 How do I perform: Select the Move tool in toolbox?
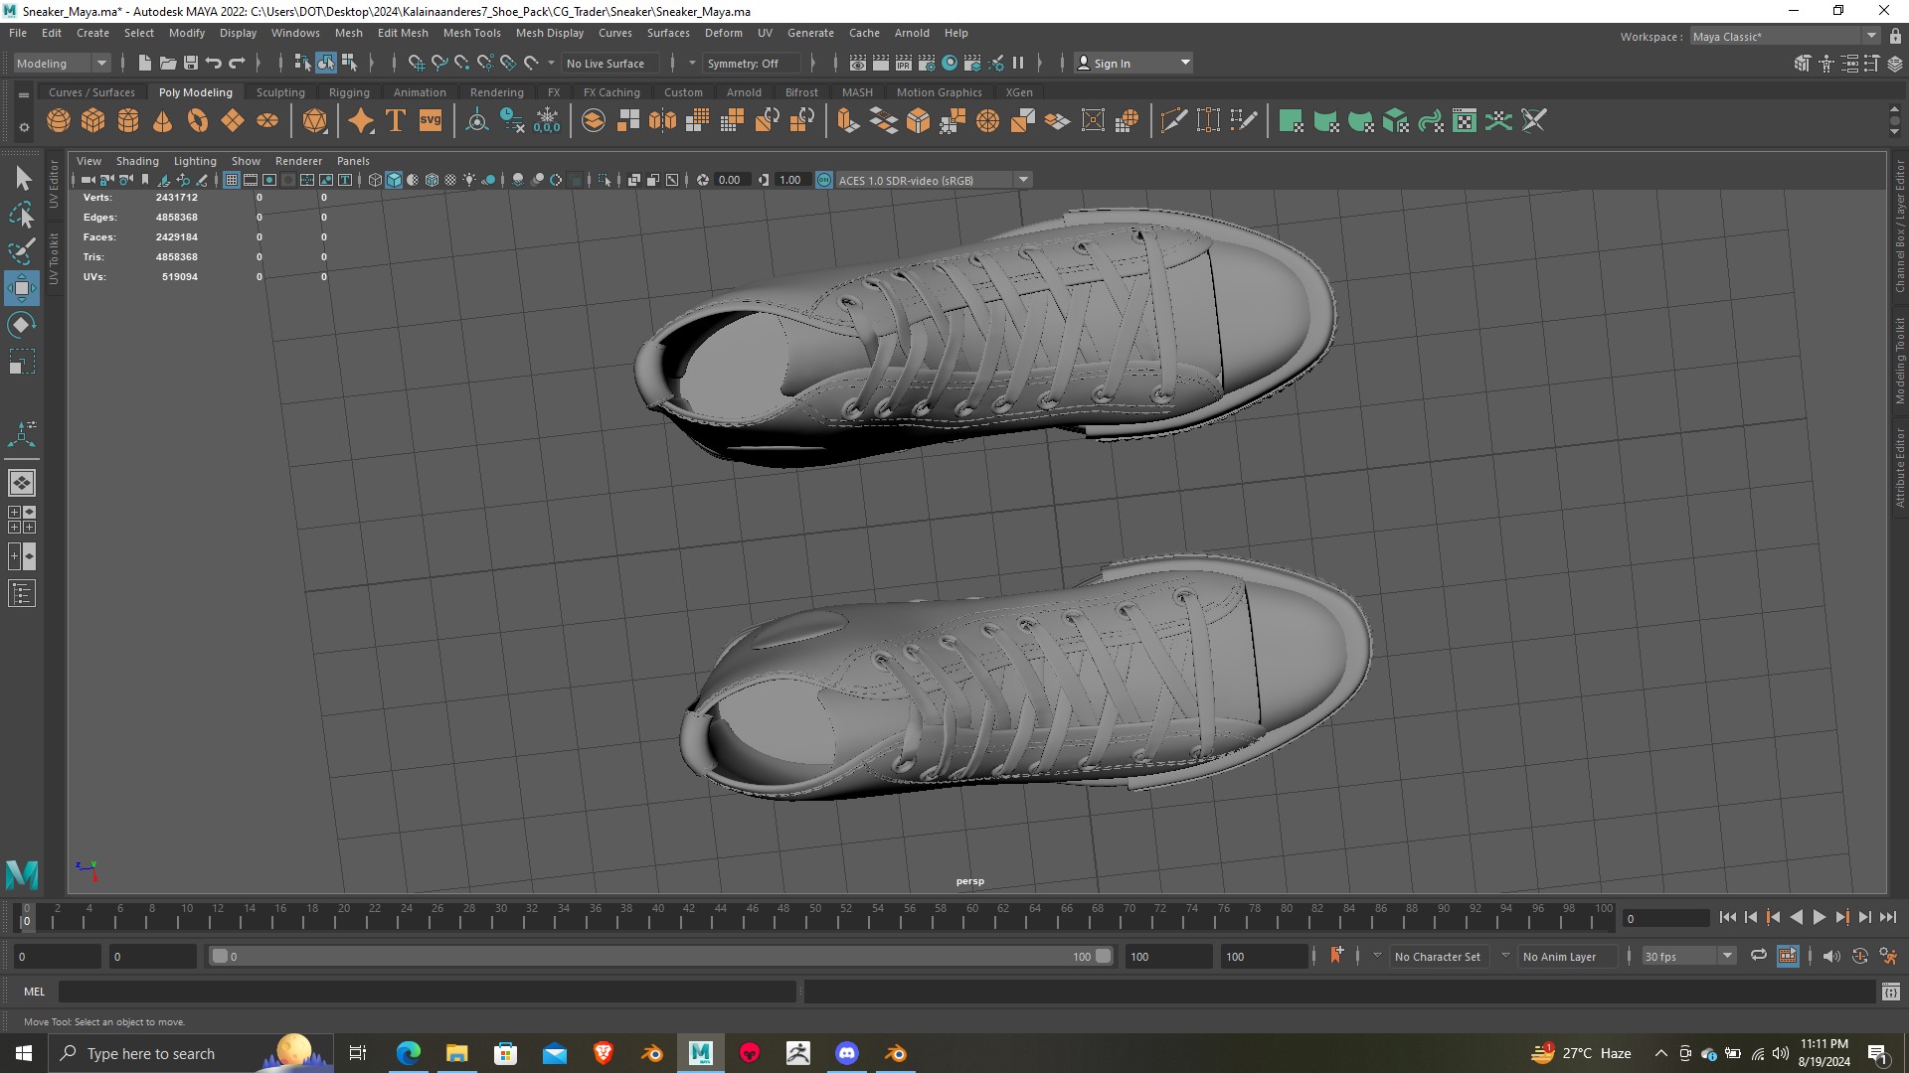[x=22, y=288]
